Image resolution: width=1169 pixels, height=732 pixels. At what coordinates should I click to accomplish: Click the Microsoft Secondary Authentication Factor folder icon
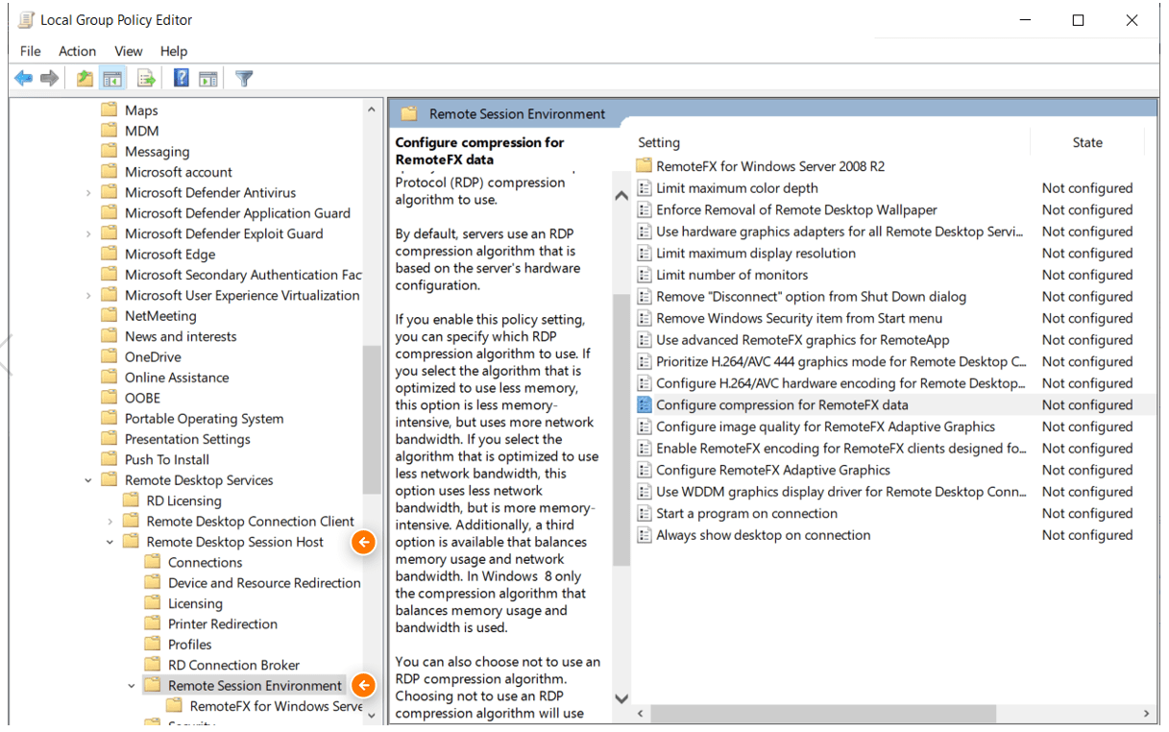tap(109, 275)
